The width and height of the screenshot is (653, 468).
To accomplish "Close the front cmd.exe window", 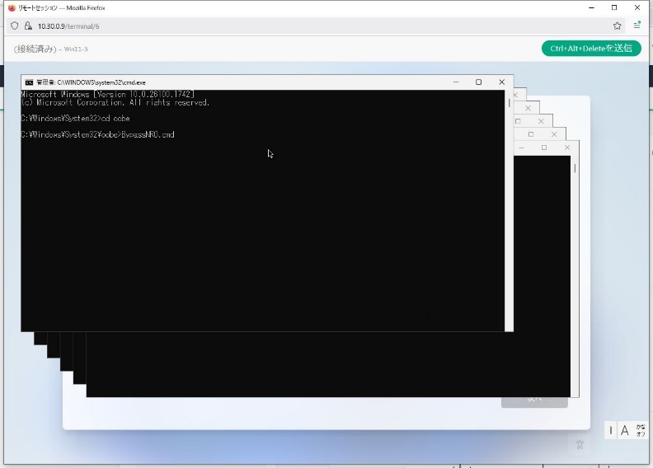I will click(x=501, y=82).
